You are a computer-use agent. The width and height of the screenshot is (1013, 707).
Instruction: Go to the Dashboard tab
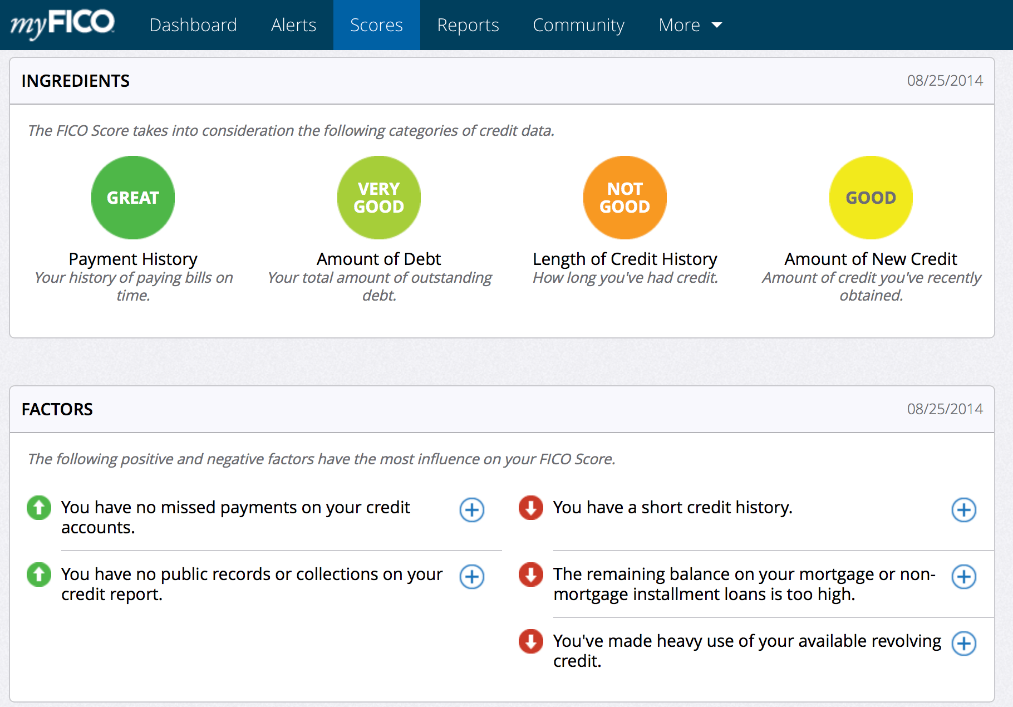tap(193, 25)
